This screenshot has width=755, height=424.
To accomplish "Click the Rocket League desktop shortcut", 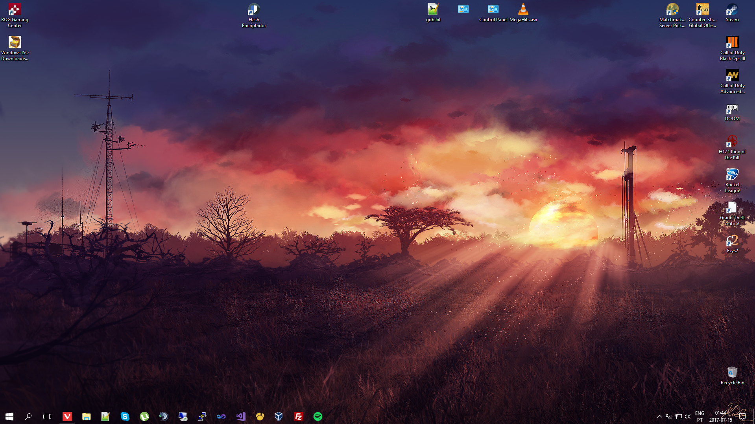I will 732,181.
